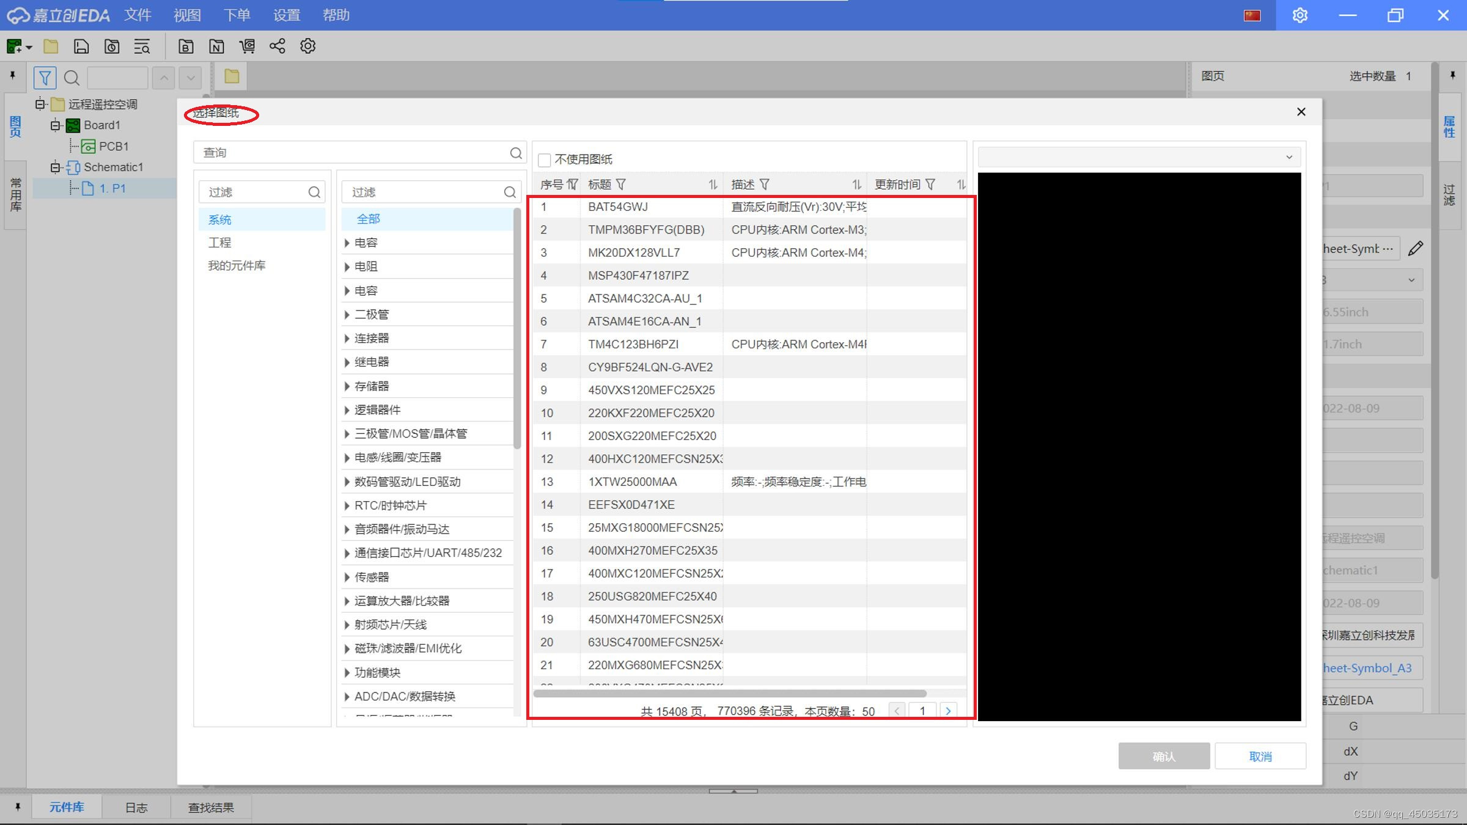Expand the 连接器 category

tap(347, 339)
